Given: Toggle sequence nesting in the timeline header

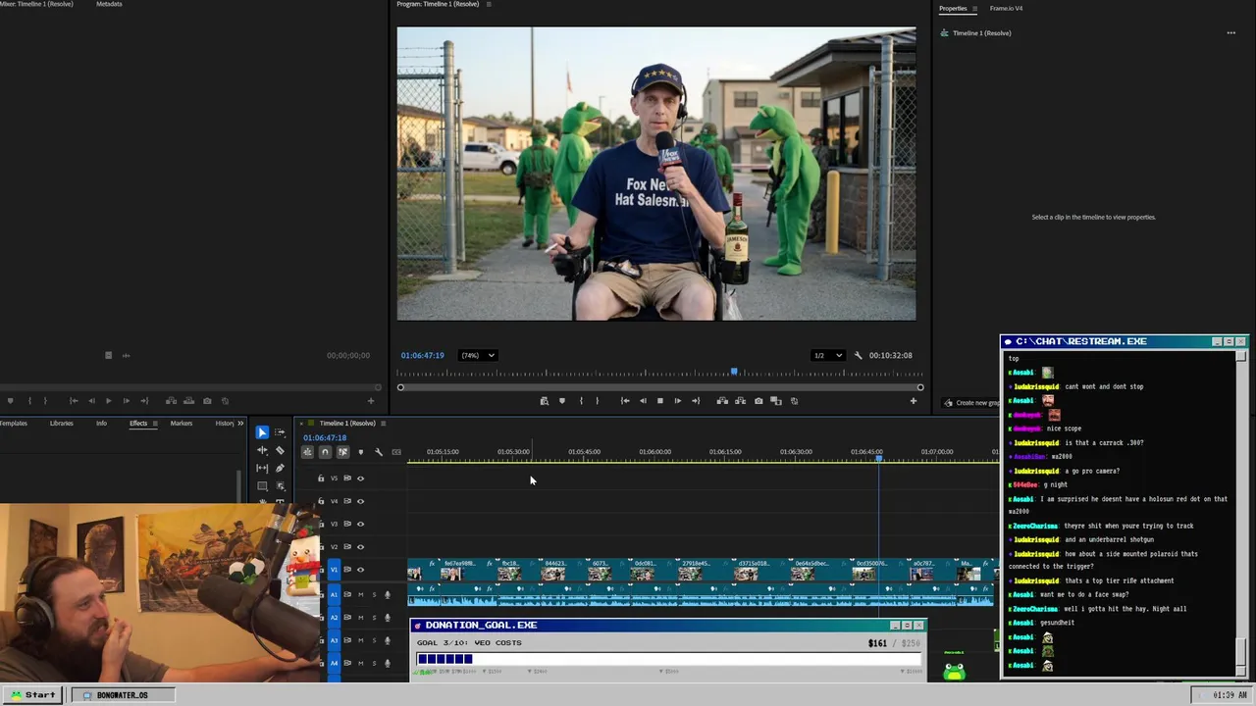Looking at the screenshot, I should pyautogui.click(x=307, y=452).
